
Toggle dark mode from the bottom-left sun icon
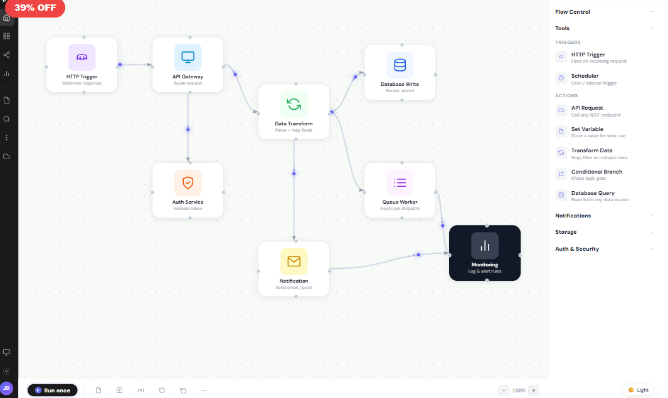(x=6, y=371)
